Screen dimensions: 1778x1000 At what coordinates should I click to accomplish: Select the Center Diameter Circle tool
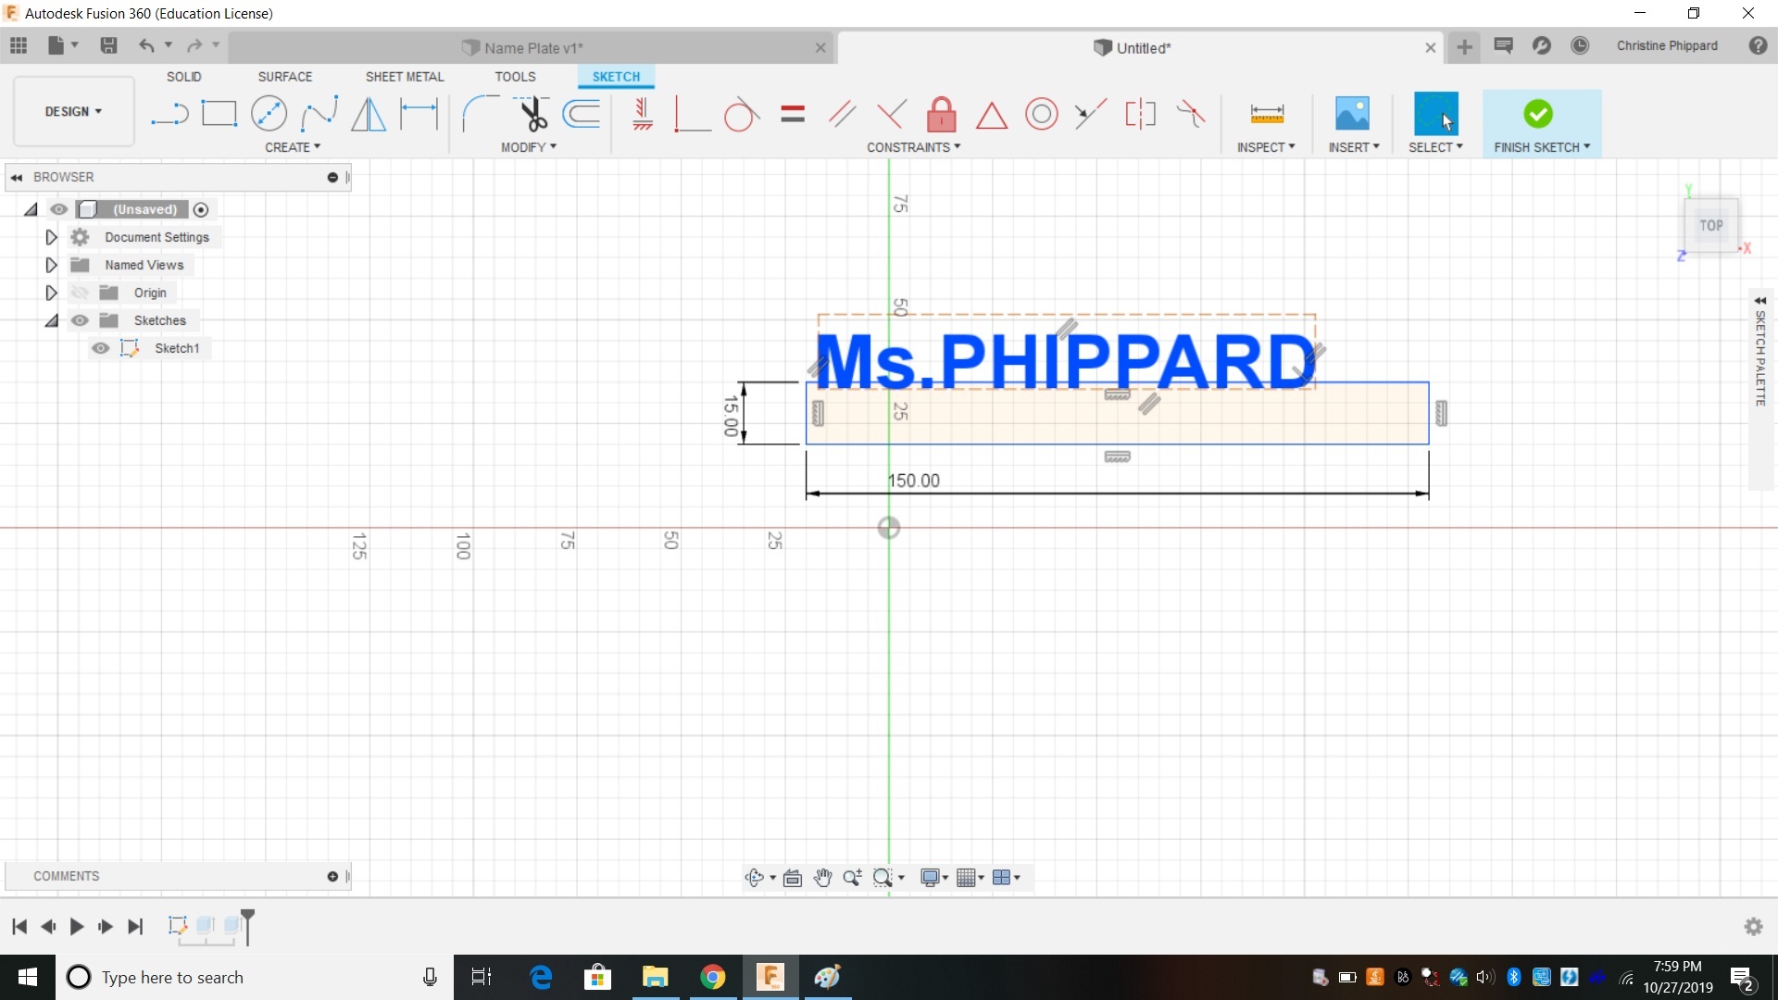pos(269,114)
